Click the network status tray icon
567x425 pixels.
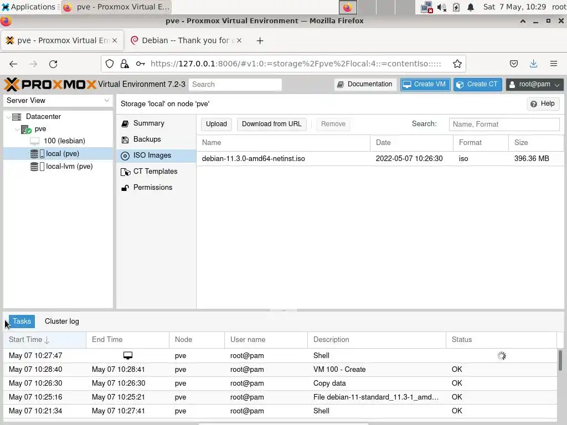(x=427, y=7)
